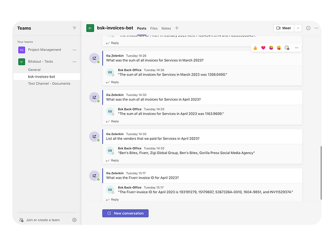The width and height of the screenshot is (334, 246).
Task: Click the conversation vertical scrollbar
Action: (321, 173)
